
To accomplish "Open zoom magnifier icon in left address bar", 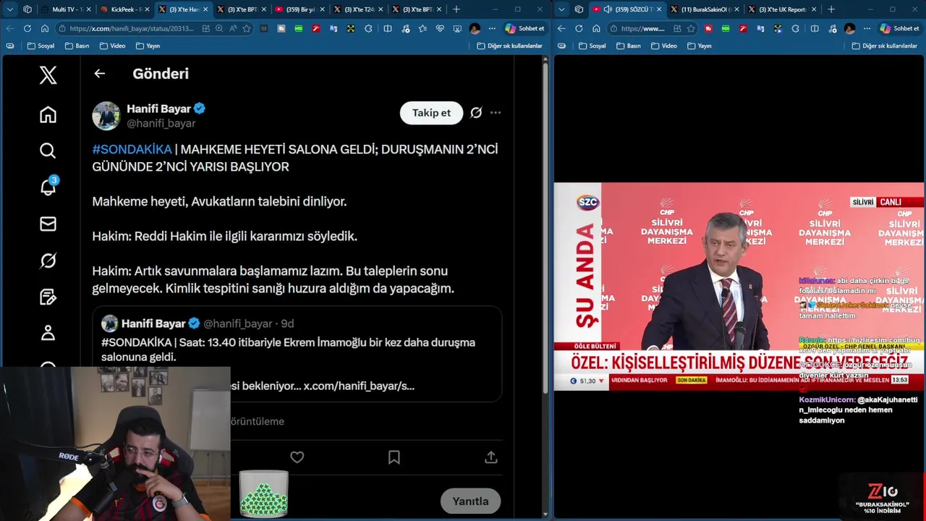I will tap(219, 28).
